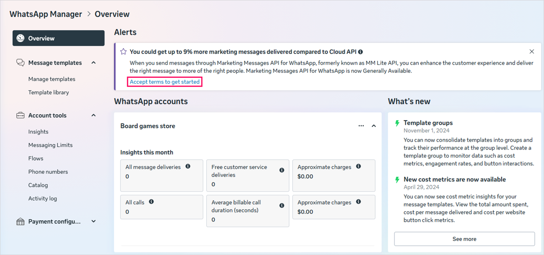
Task: Click the info icon in the alert headline
Action: (x=360, y=52)
